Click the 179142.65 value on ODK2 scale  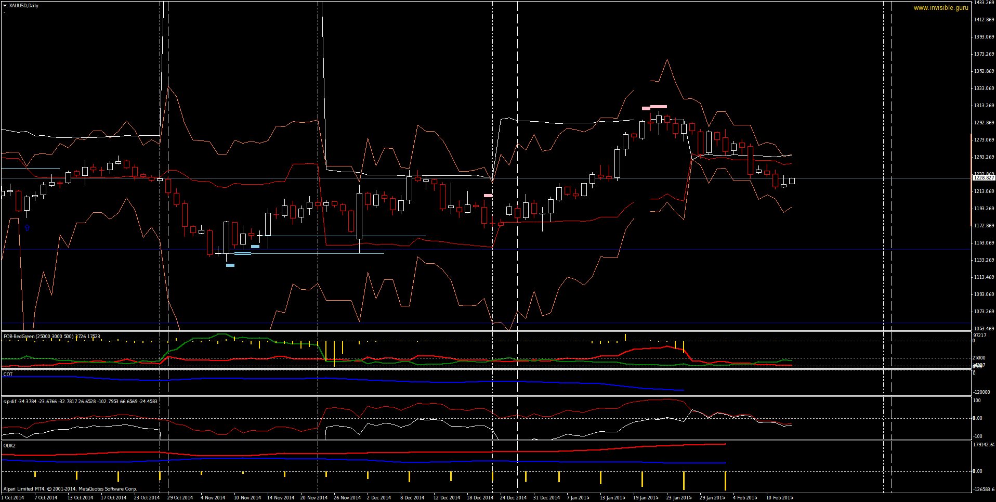click(984, 445)
